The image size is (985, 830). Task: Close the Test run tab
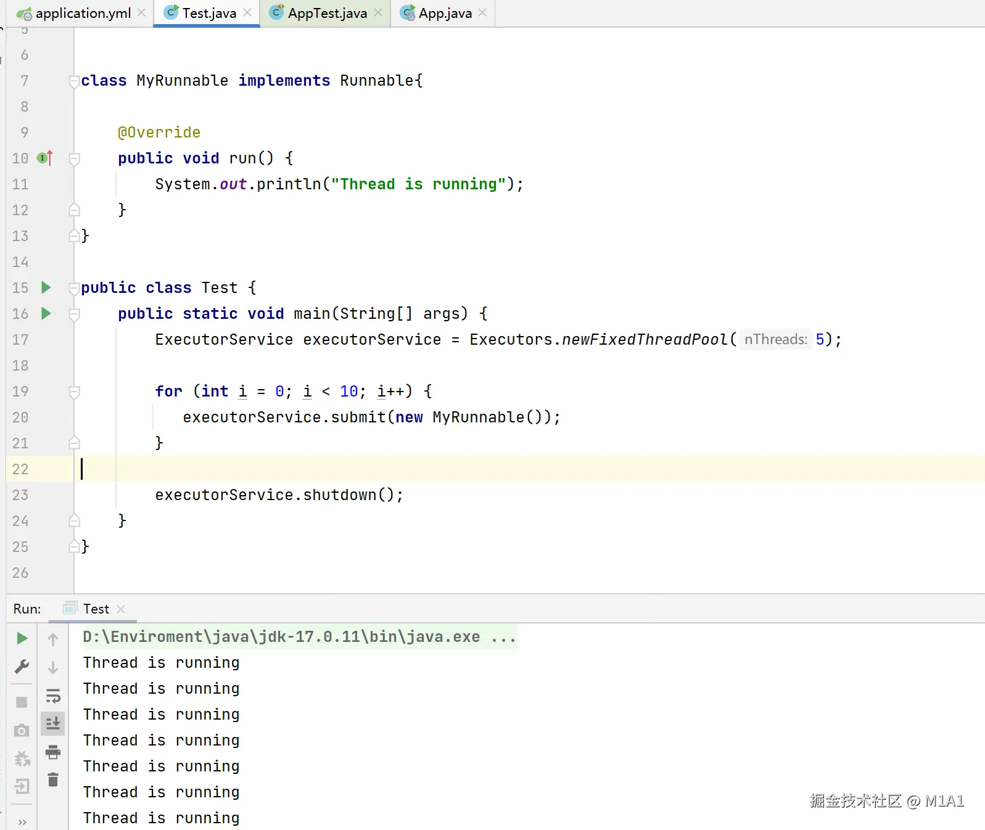121,609
